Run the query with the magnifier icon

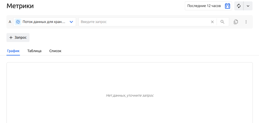click(222, 22)
